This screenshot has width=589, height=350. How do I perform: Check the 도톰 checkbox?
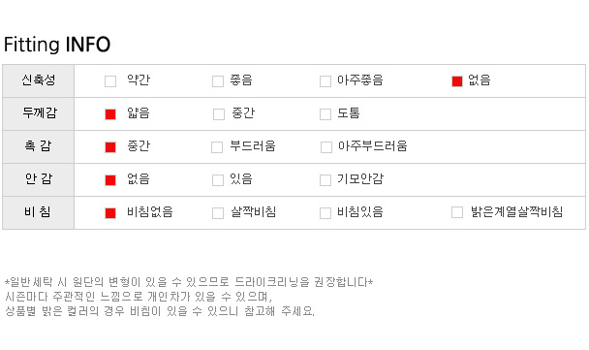click(325, 114)
